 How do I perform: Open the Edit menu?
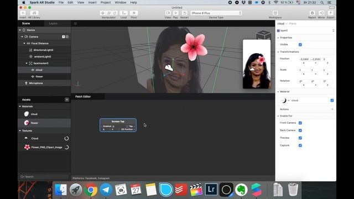[70, 2]
